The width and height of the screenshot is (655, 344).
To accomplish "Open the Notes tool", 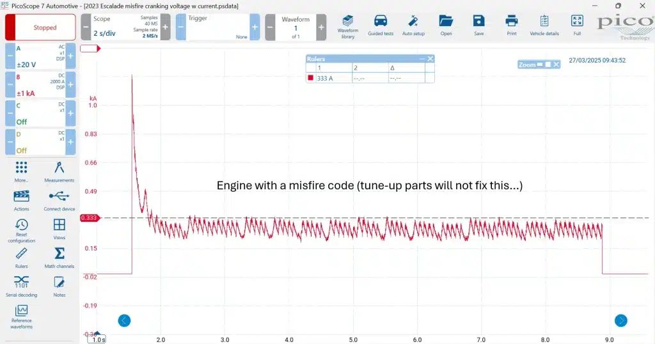I will pyautogui.click(x=59, y=286).
